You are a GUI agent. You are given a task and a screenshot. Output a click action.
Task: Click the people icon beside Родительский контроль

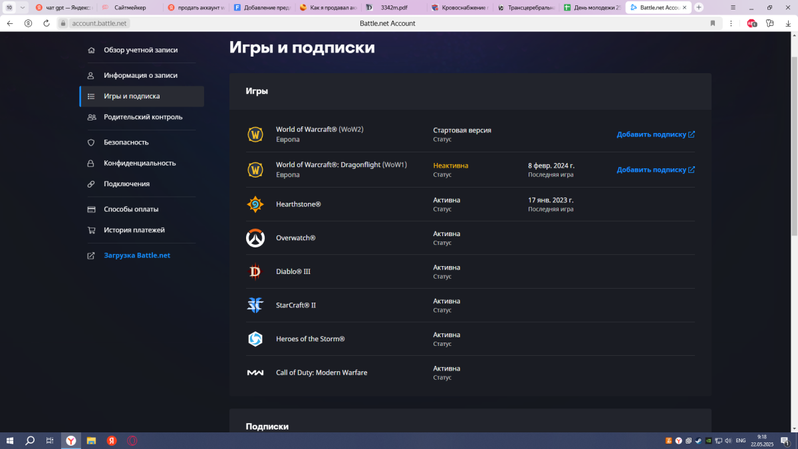(x=91, y=117)
